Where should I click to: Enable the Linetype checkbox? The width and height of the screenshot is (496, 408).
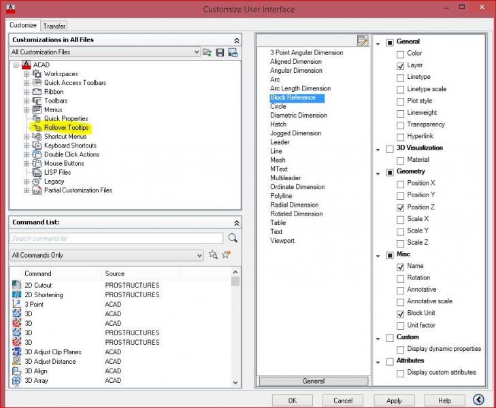pos(400,78)
